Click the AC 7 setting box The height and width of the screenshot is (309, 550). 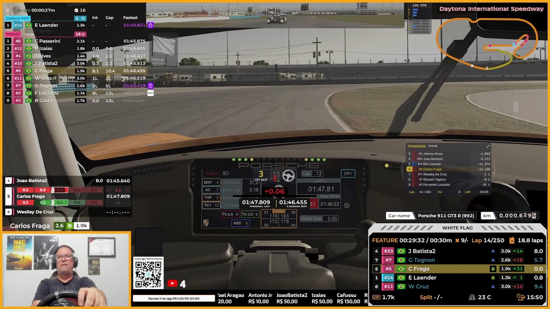(x=211, y=190)
